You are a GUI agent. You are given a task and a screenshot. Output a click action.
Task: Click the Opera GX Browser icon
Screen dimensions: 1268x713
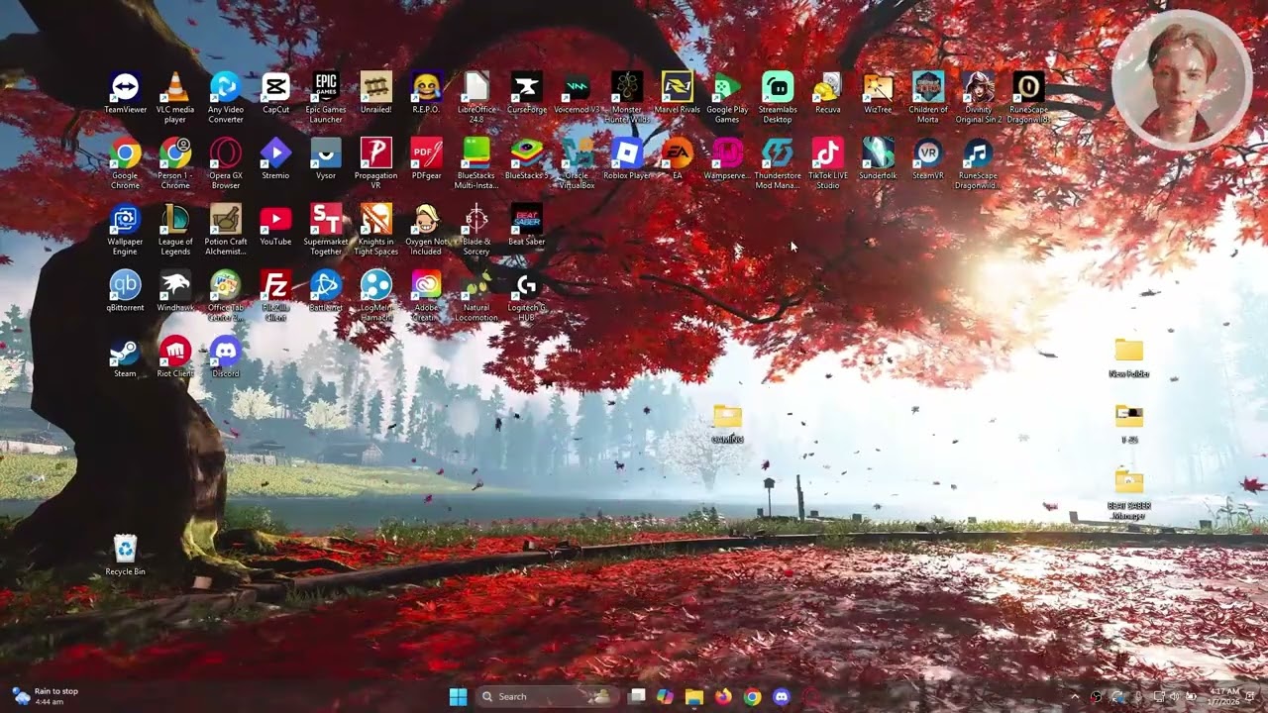coord(226,153)
